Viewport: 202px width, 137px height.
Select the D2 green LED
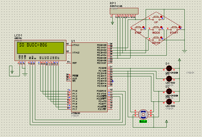point(169,91)
